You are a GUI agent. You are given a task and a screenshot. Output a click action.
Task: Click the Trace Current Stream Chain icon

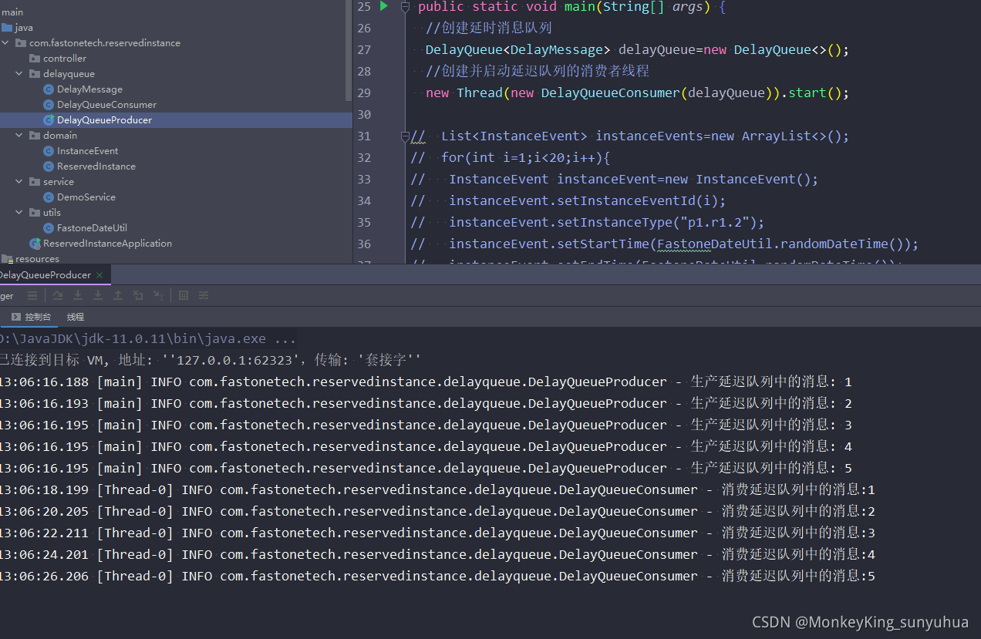[204, 295]
